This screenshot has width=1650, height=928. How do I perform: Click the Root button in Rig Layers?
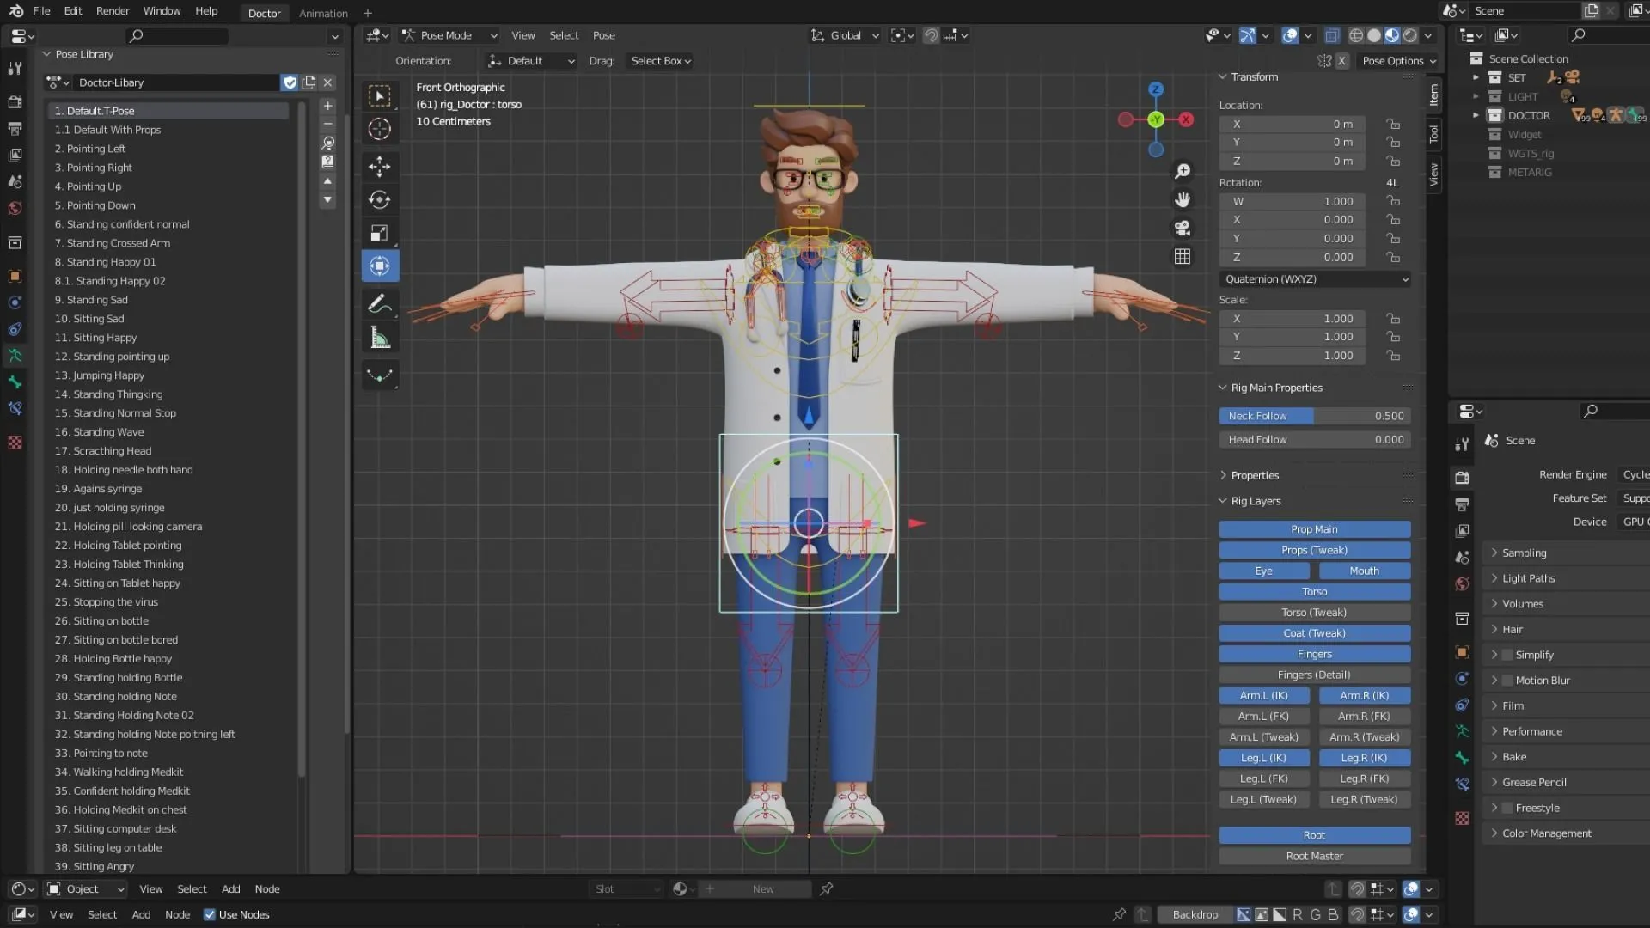pos(1313,834)
